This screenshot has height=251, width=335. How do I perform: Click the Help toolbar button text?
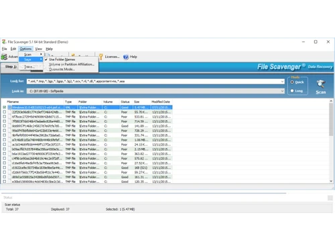(x=133, y=57)
